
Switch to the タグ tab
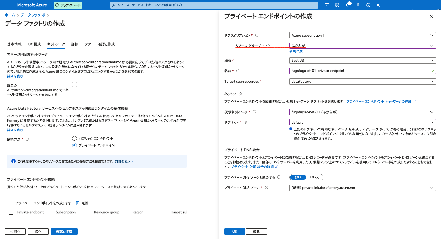click(88, 44)
